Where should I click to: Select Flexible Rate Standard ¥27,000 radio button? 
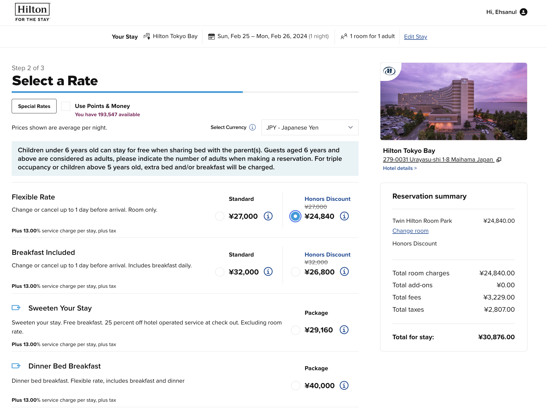tap(220, 216)
